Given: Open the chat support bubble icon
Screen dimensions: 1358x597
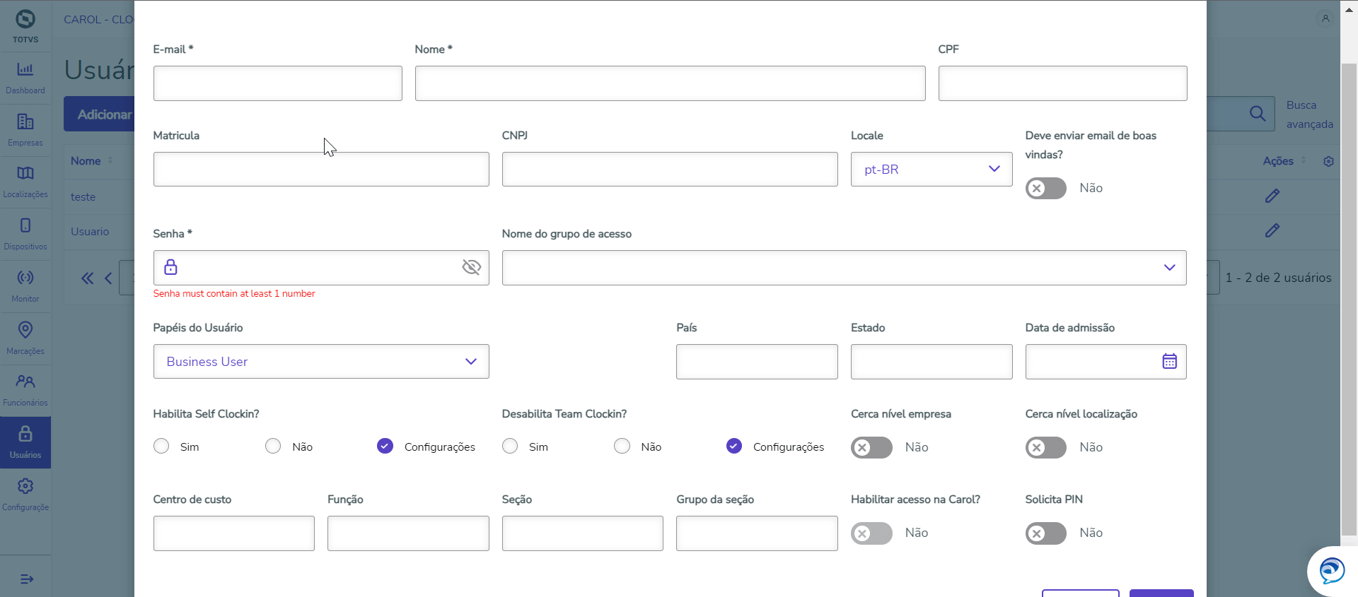Looking at the screenshot, I should pos(1331,570).
